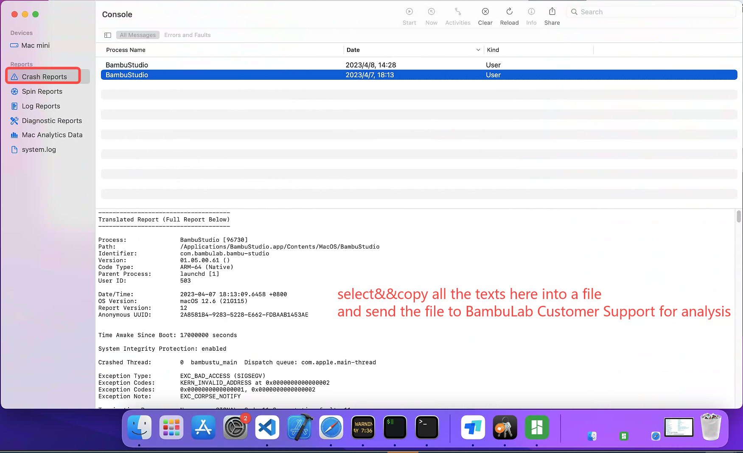Screen dimensions: 743x453
Task: Clear the console messages
Action: (485, 12)
